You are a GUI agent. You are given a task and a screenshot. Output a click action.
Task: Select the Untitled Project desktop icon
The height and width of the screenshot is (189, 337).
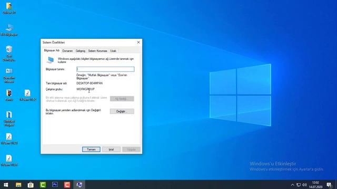[9, 119]
